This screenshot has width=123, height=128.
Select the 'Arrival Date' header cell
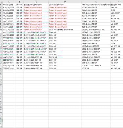(x=9, y=5)
